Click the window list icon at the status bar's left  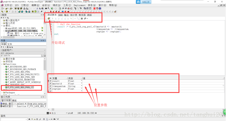click(48, 113)
